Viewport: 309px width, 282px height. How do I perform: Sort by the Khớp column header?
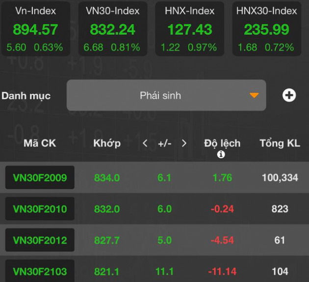107,143
